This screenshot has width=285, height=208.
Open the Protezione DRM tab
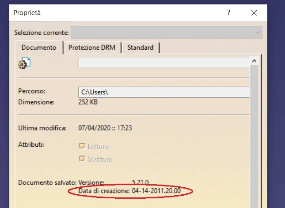[92, 48]
